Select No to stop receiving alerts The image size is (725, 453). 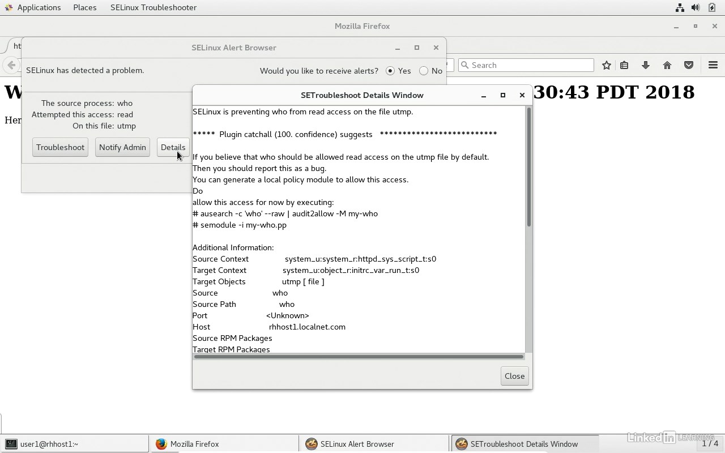click(424, 71)
